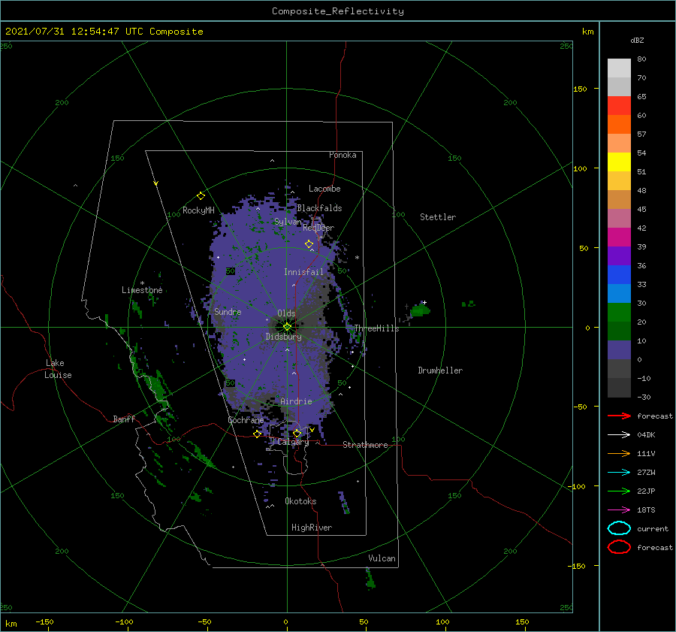Image resolution: width=676 pixels, height=632 pixels.
Task: Click the cyan 27ZW arrow legend icon
Action: [x=619, y=473]
